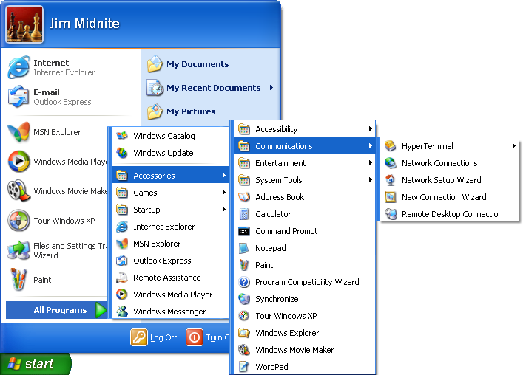Expand the System Tools submenu arrow

click(x=370, y=180)
